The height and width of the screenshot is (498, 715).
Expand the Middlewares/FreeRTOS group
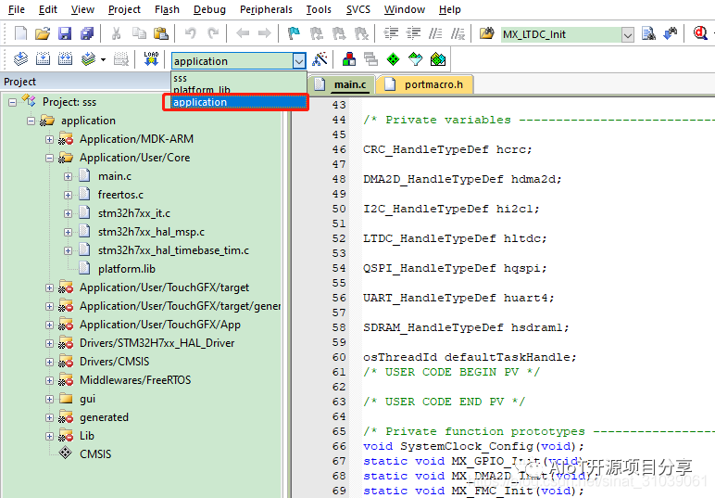pyautogui.click(x=49, y=380)
